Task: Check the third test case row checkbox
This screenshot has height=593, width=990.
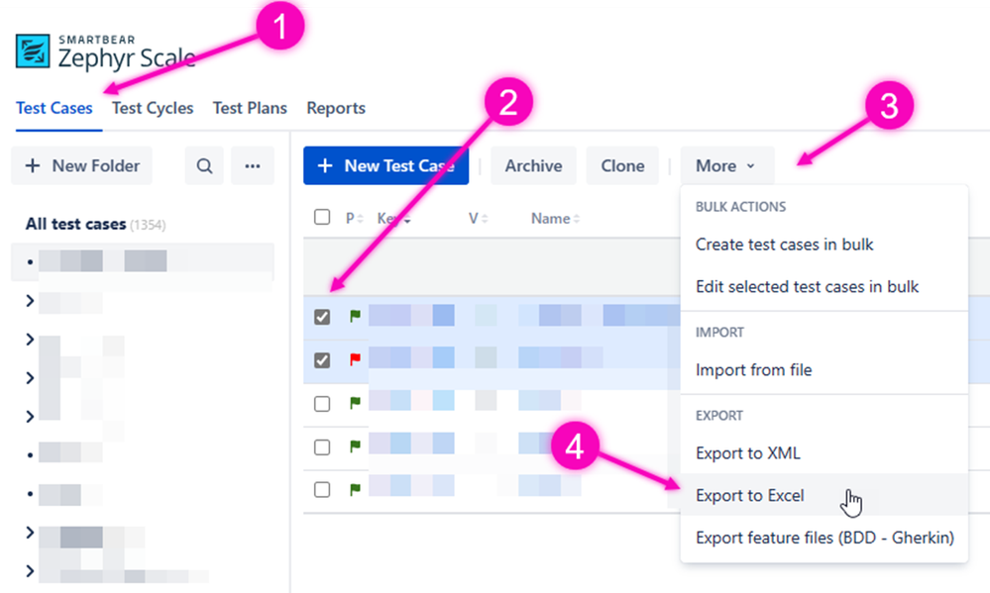Action: 322,404
